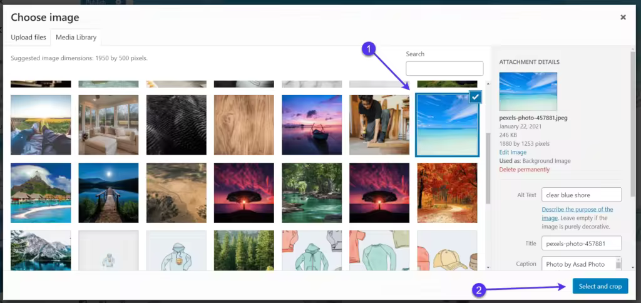The height and width of the screenshot is (303, 641).
Task: Switch to Upload files tab
Action: tap(28, 37)
